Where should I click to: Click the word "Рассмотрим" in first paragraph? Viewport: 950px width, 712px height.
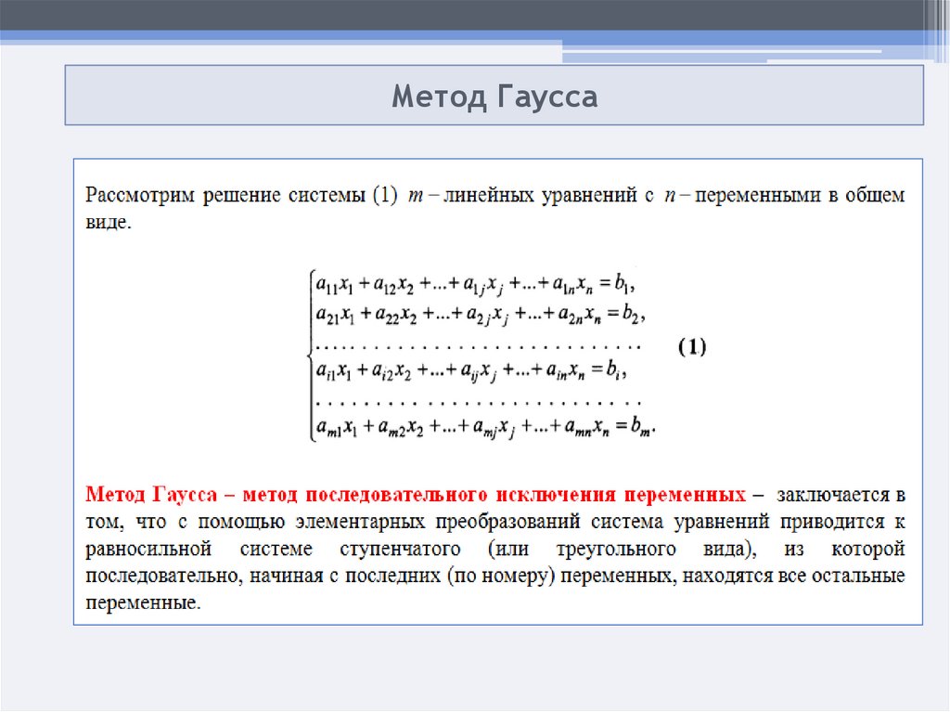(141, 196)
